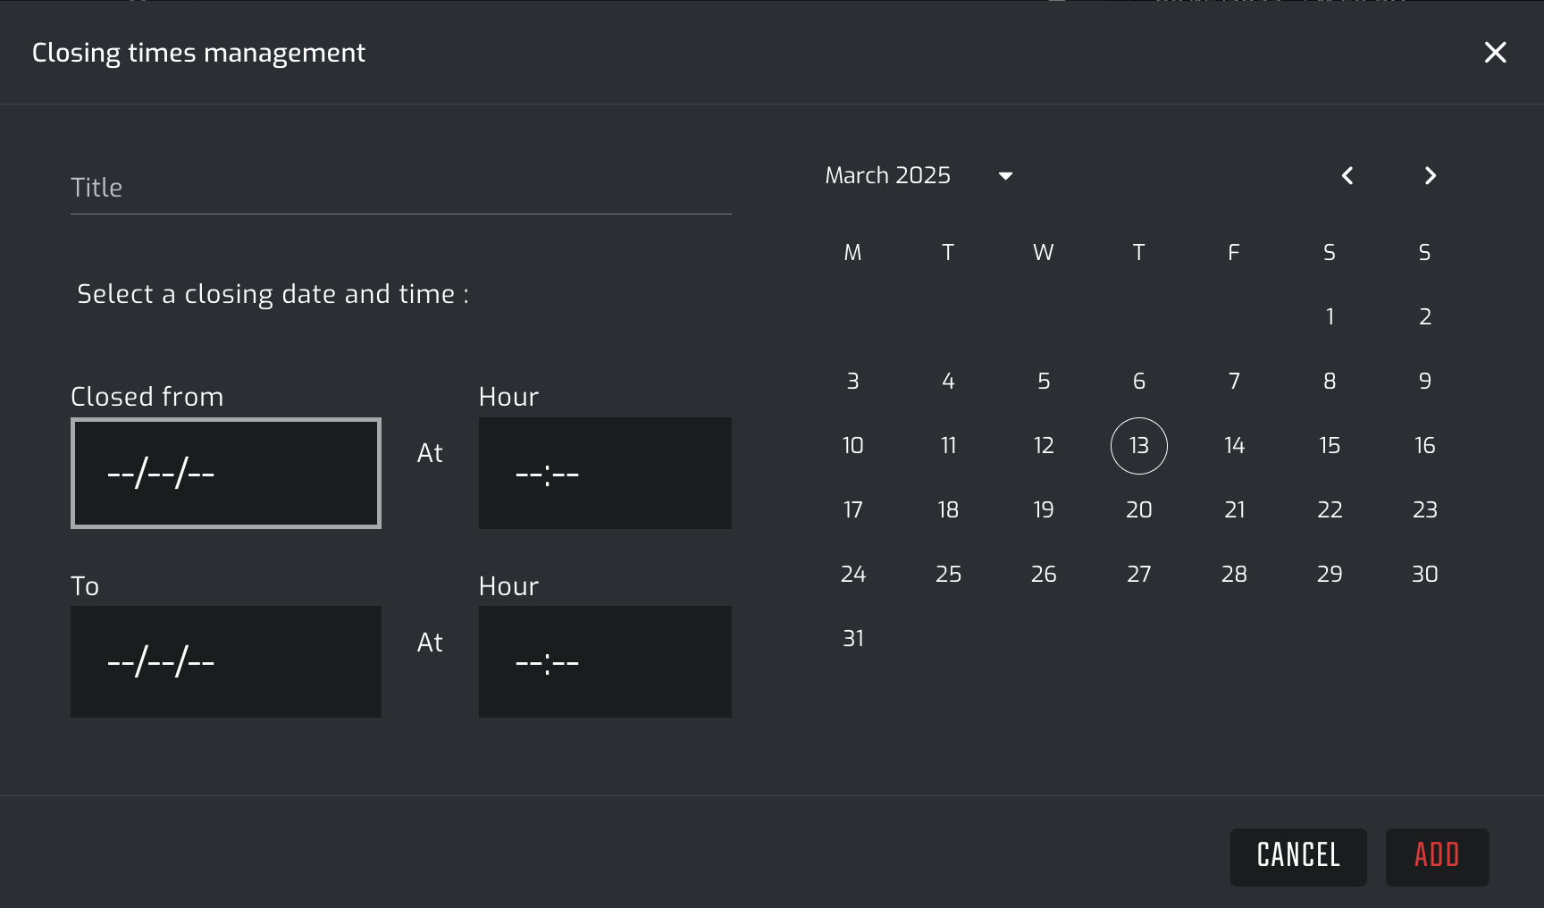Choose March 4 in the calendar
1544x908 pixels.
point(948,382)
